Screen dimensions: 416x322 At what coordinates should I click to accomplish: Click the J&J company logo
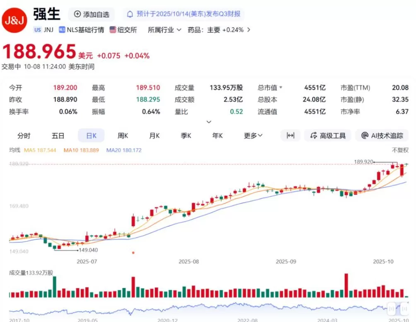pos(15,19)
